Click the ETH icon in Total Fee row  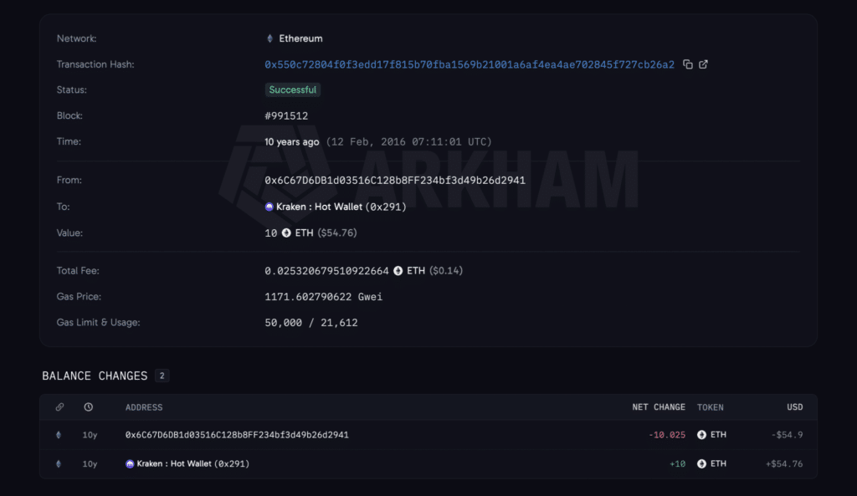click(398, 271)
